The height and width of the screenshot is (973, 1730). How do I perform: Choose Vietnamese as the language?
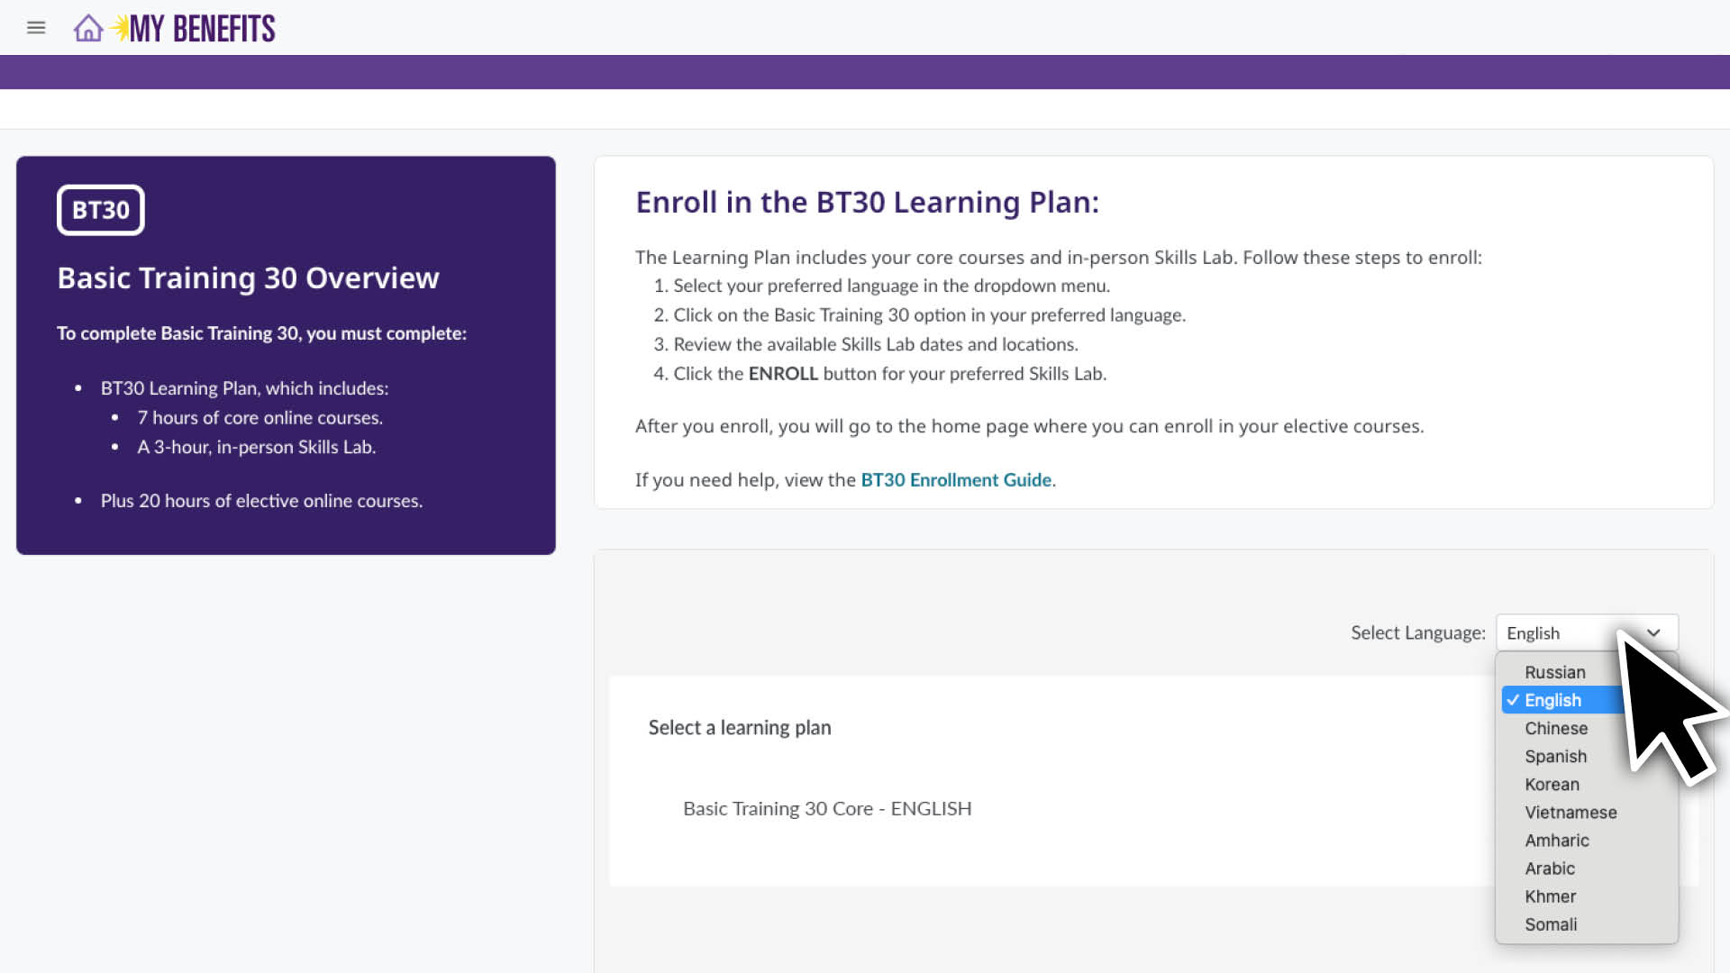pyautogui.click(x=1571, y=813)
